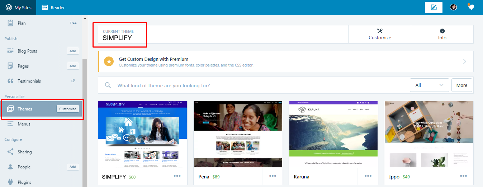Click the Pages document icon
483x187 pixels.
10,66
